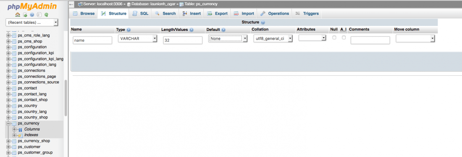Image resolution: width=462 pixels, height=157 pixels.
Task: Click the Name input field
Action: tap(92, 40)
